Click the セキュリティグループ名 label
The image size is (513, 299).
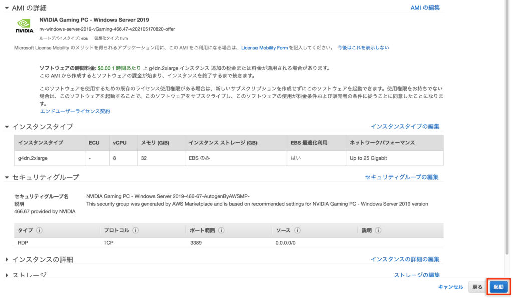(x=41, y=197)
